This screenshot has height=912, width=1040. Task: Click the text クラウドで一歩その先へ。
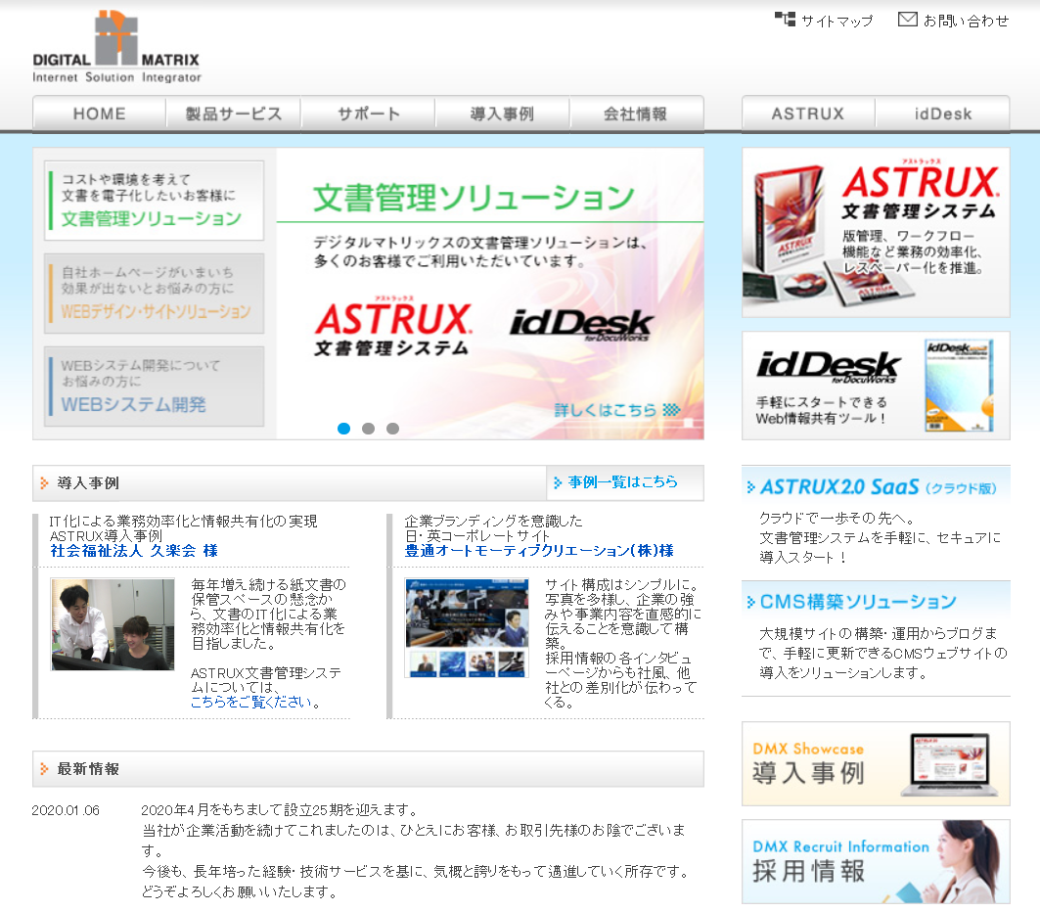[837, 518]
